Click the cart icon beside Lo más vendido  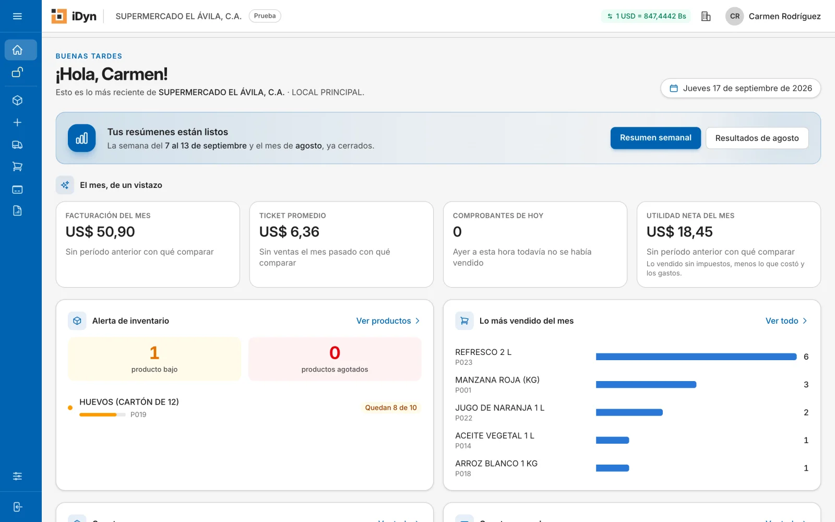pos(464,321)
